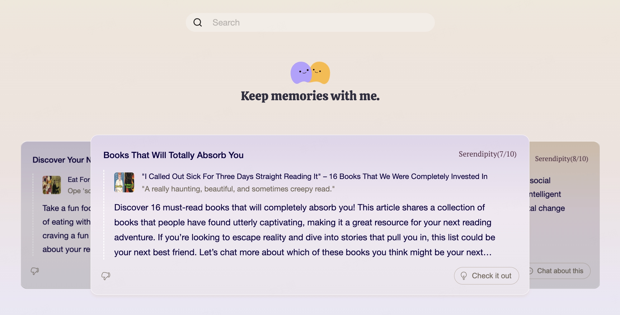The height and width of the screenshot is (315, 620).
Task: Open the food thumbnail on left card
Action: point(52,185)
